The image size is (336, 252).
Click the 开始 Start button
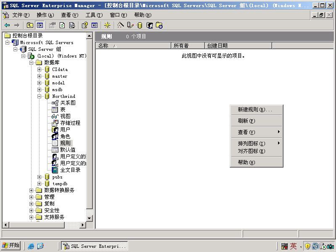[x=11, y=246]
